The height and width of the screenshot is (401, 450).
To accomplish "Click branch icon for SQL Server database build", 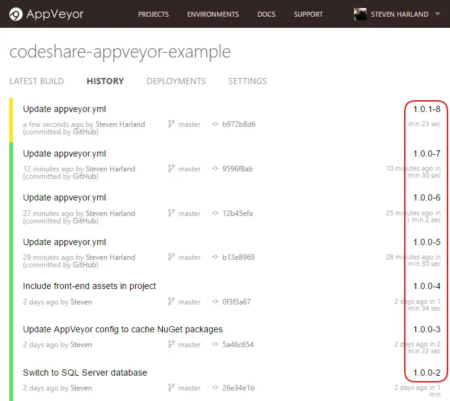I will pos(171,388).
